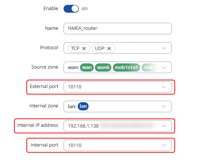The height and width of the screenshot is (163, 213).
Task: Expand the Internal IP address chevron
Action: [164, 126]
